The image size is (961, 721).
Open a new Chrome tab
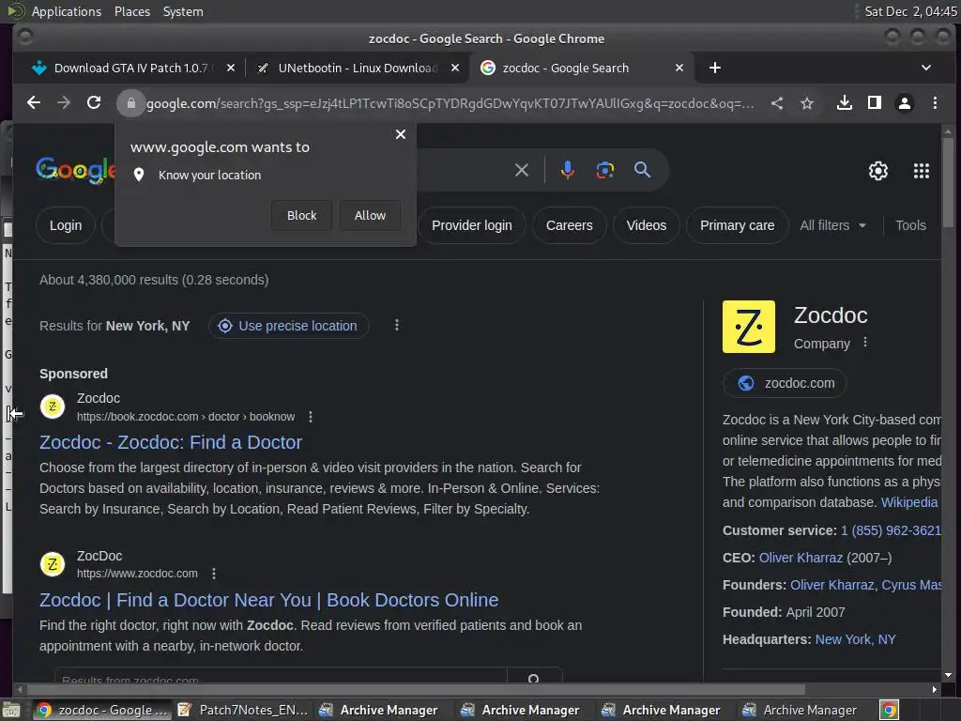click(x=714, y=68)
